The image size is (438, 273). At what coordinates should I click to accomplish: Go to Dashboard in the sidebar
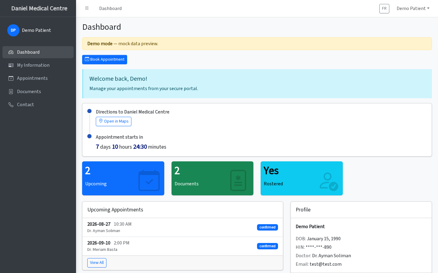point(38,52)
